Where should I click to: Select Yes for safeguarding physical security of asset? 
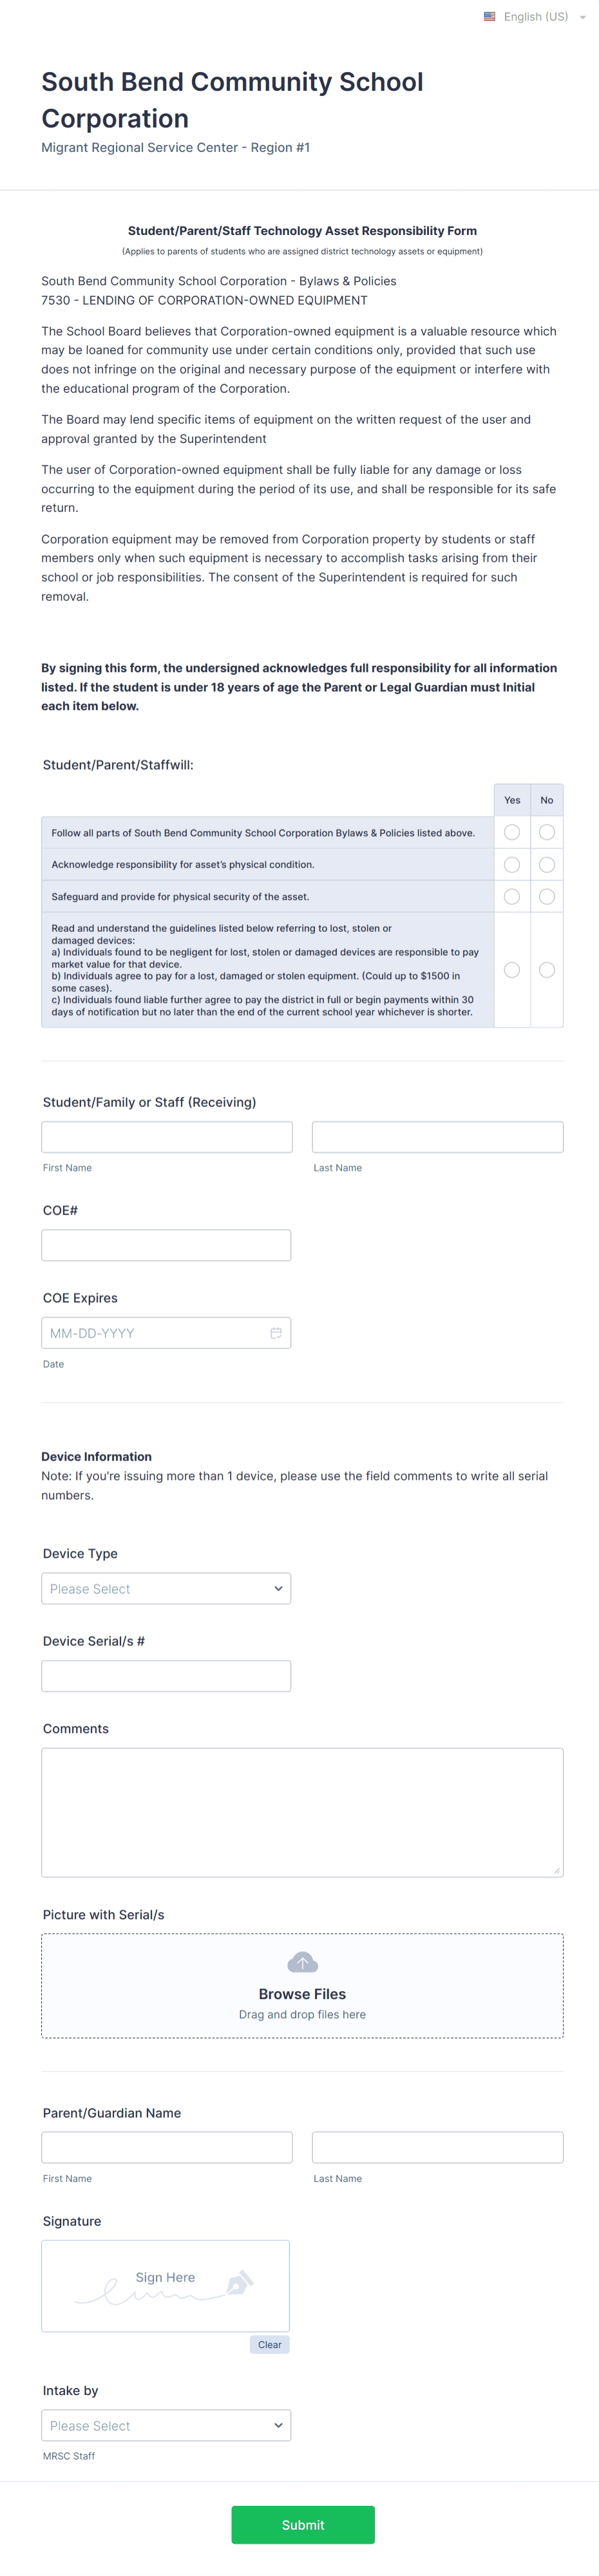tap(512, 896)
